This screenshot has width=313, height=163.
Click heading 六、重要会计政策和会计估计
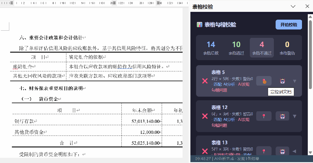51,38
